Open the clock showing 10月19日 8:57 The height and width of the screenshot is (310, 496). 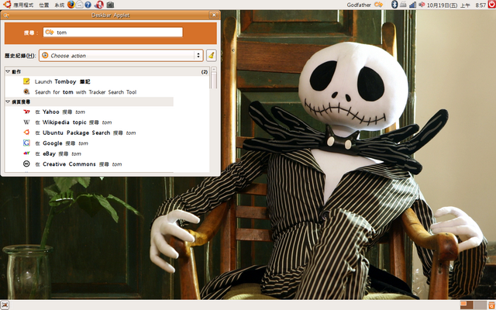pos(456,5)
